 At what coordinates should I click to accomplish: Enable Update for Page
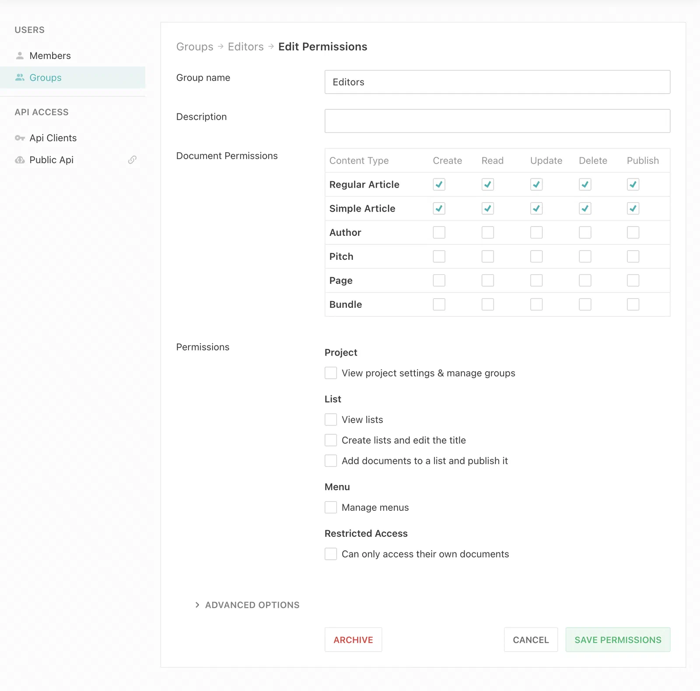tap(536, 280)
